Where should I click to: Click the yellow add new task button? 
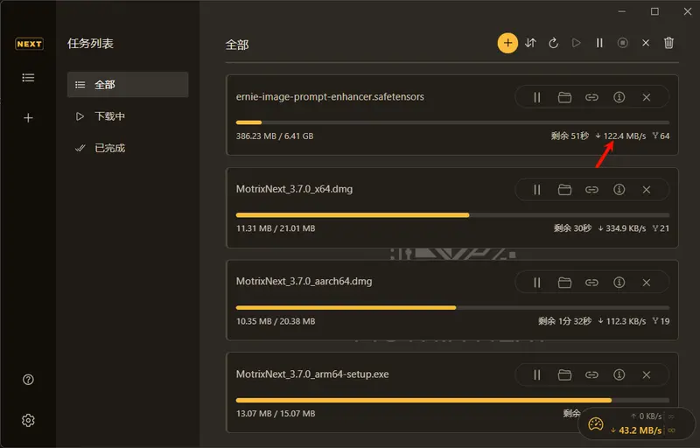click(x=507, y=43)
